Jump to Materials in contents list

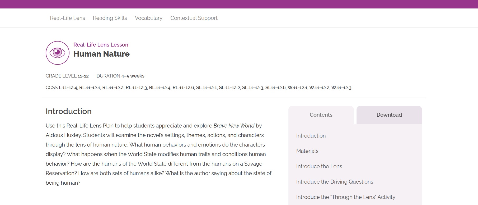(307, 151)
